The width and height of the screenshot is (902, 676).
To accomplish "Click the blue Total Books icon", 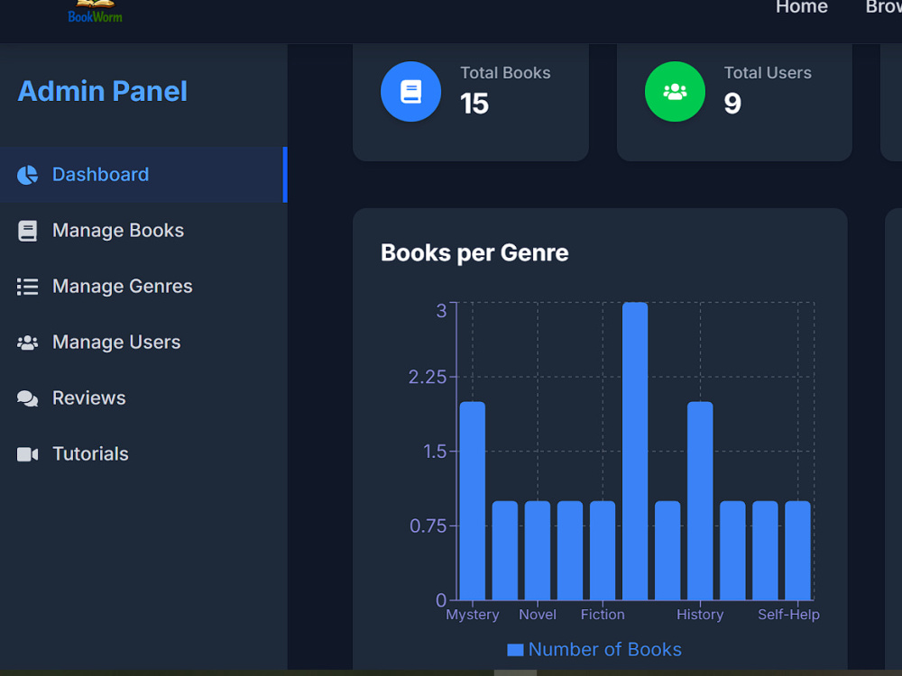I will 410,91.
